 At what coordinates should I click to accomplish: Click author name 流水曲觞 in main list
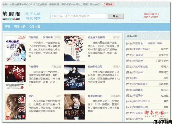[116, 96]
